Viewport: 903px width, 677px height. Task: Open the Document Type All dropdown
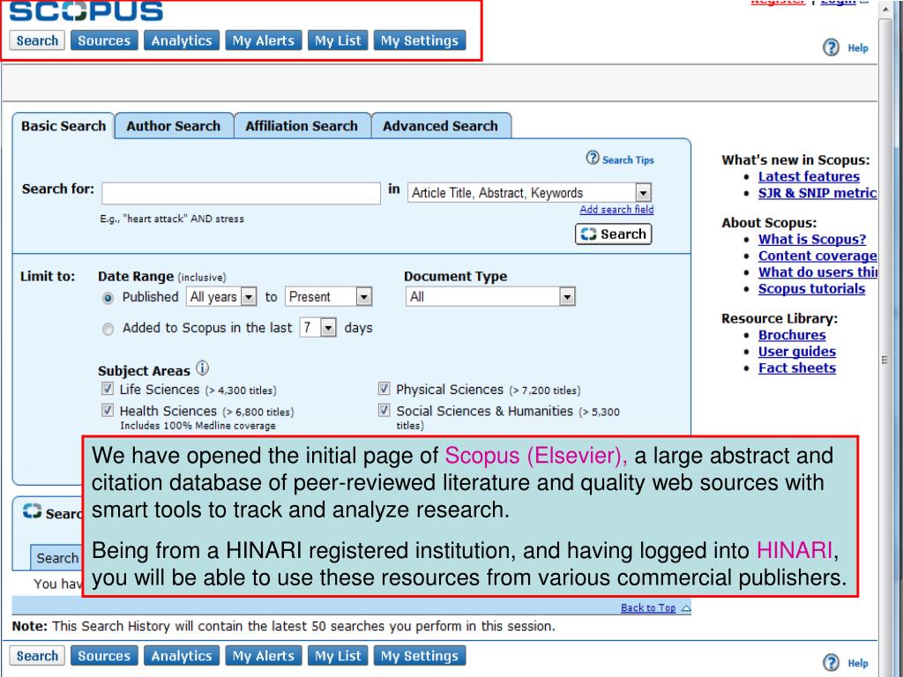(490, 297)
